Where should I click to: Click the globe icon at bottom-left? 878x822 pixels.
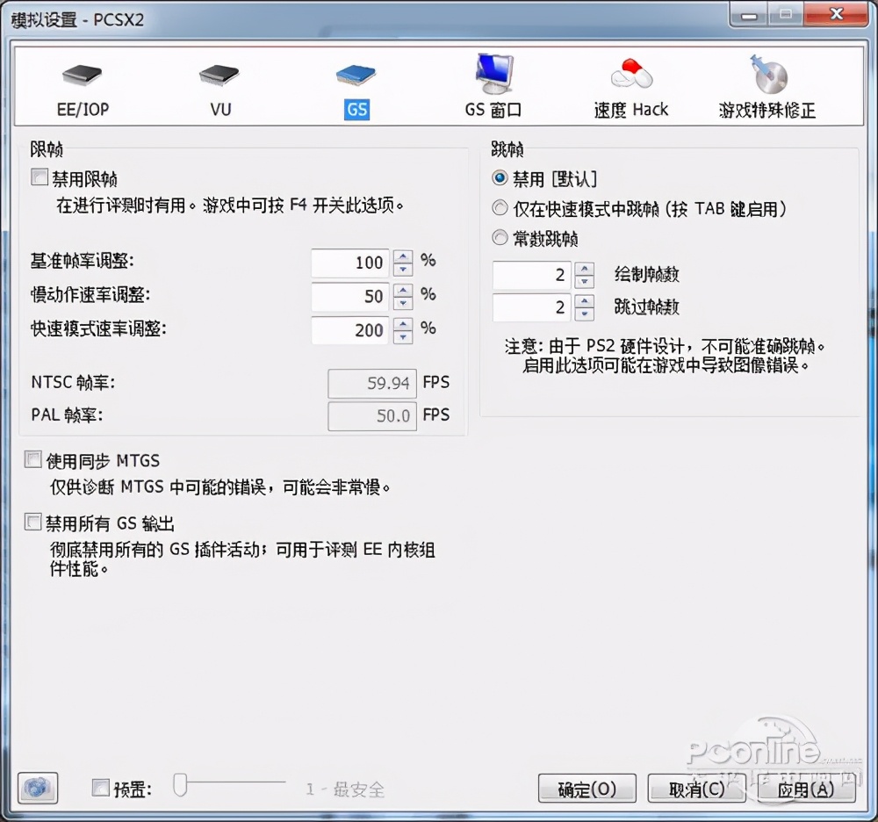[37, 788]
